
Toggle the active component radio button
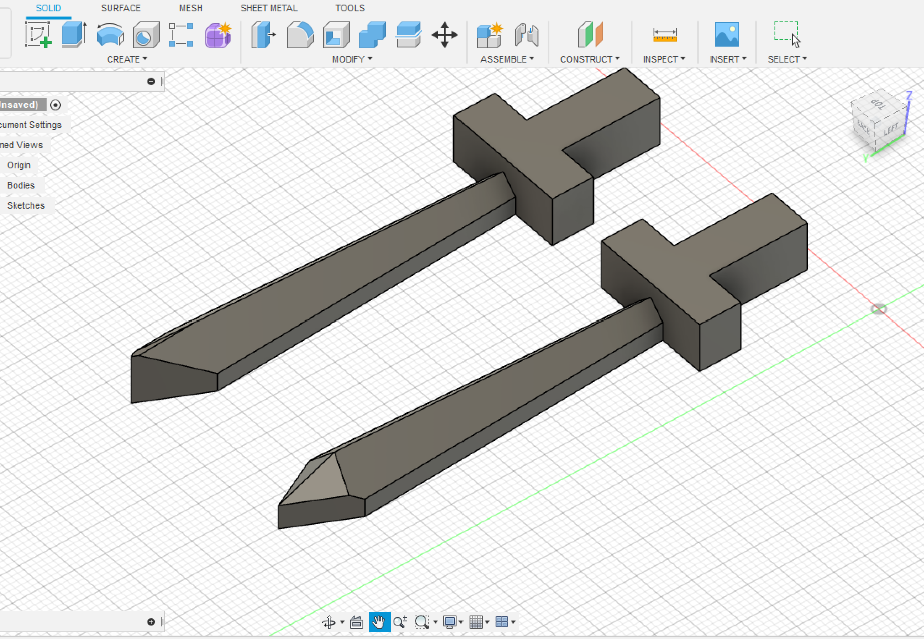pyautogui.click(x=55, y=105)
